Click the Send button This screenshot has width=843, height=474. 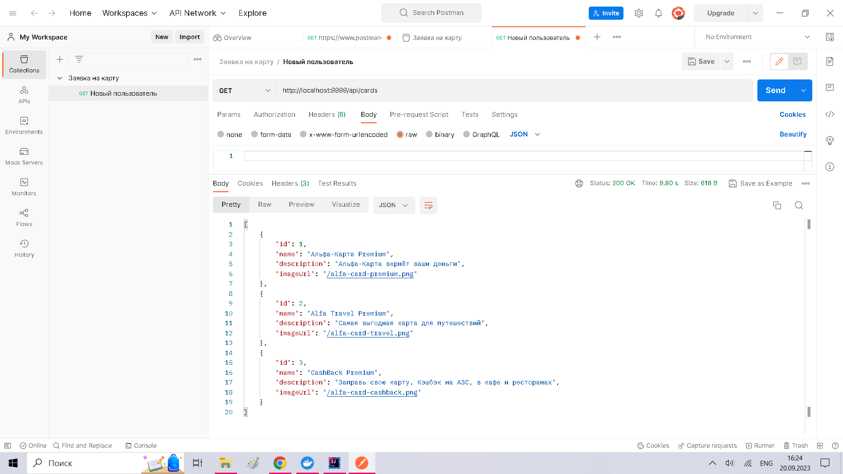[775, 90]
